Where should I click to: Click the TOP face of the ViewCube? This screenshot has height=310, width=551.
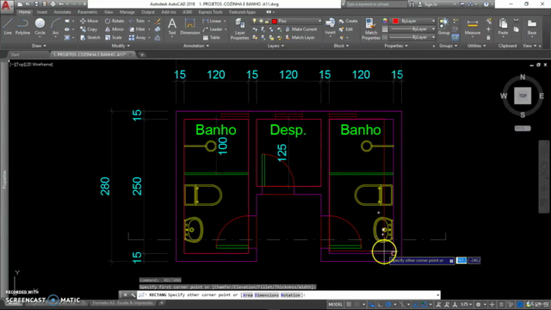[523, 96]
